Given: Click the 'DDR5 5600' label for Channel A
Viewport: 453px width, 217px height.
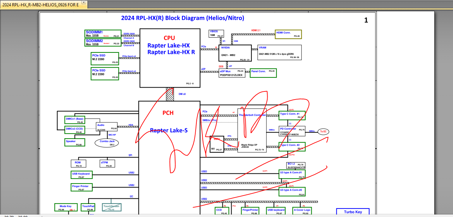Looking at the screenshot, I should click(x=129, y=33).
